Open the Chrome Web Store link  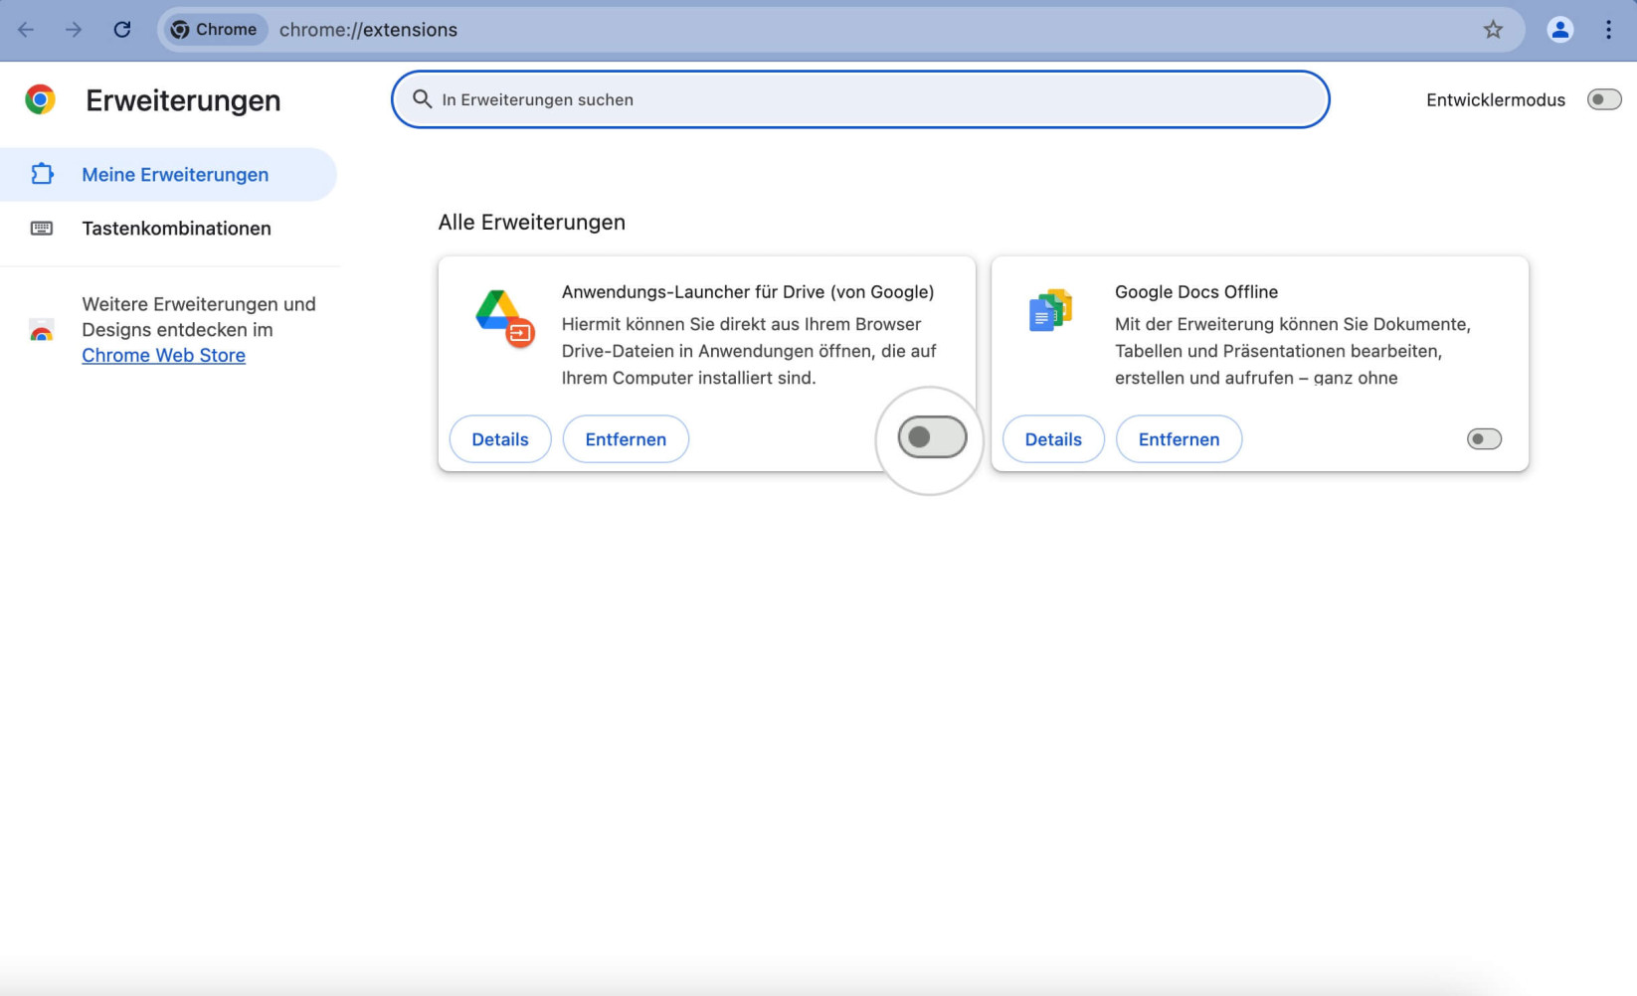pyautogui.click(x=163, y=356)
